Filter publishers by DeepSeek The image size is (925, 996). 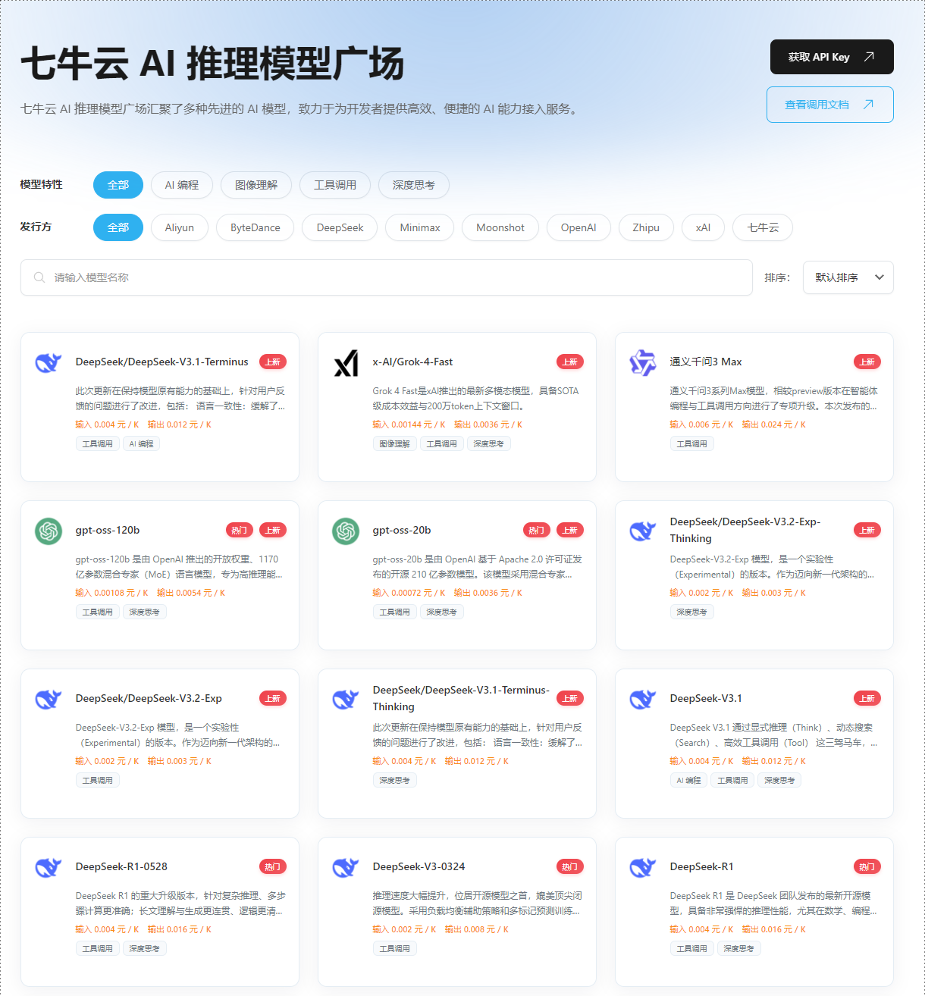tap(340, 227)
